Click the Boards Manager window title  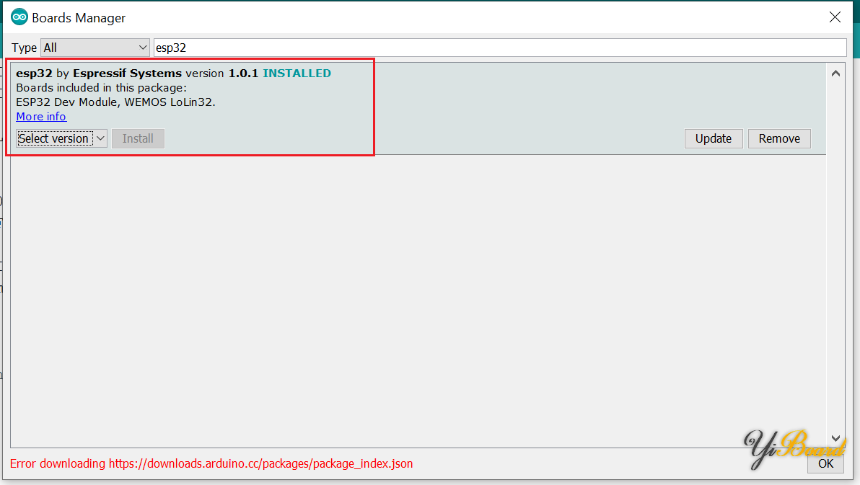click(x=79, y=18)
